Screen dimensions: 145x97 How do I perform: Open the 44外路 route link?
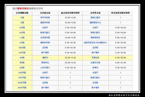[x=22, y=33]
